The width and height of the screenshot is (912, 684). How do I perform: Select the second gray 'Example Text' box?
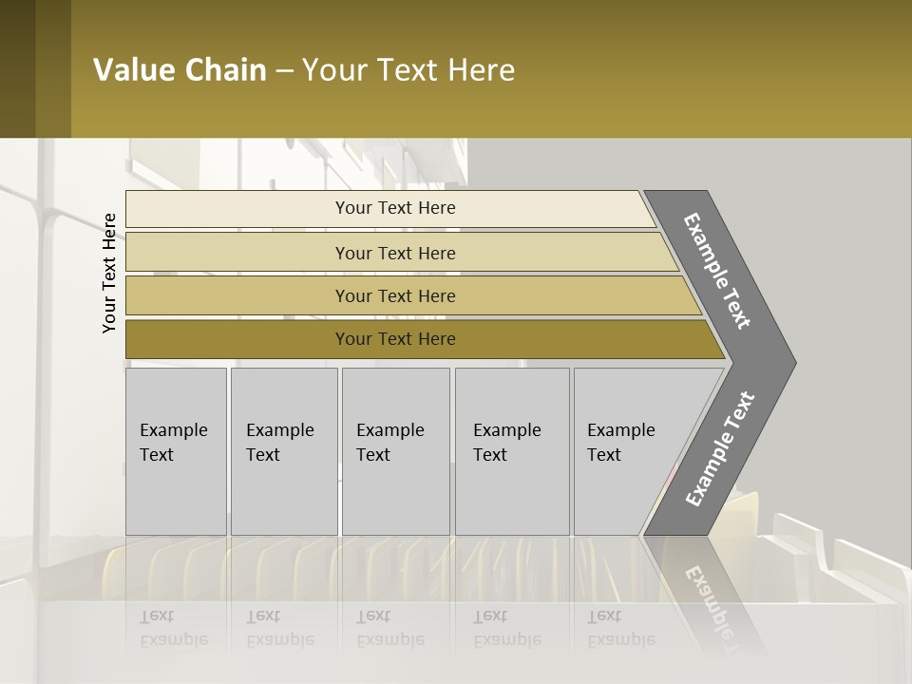point(283,451)
